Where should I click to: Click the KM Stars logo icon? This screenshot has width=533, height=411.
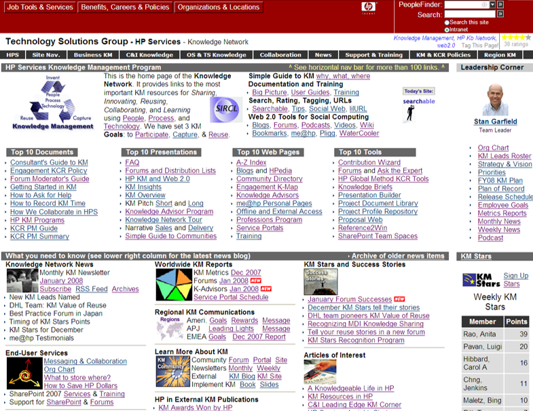coord(481,280)
